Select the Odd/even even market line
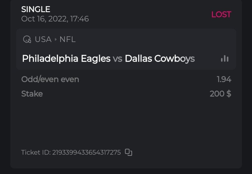The height and width of the screenshot is (174, 252). click(50, 79)
